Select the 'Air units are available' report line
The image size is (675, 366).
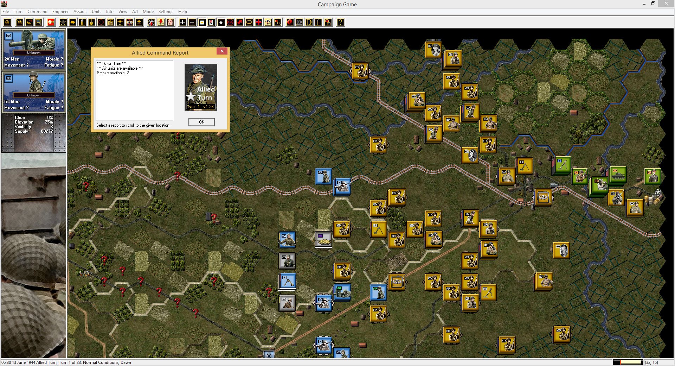[120, 68]
